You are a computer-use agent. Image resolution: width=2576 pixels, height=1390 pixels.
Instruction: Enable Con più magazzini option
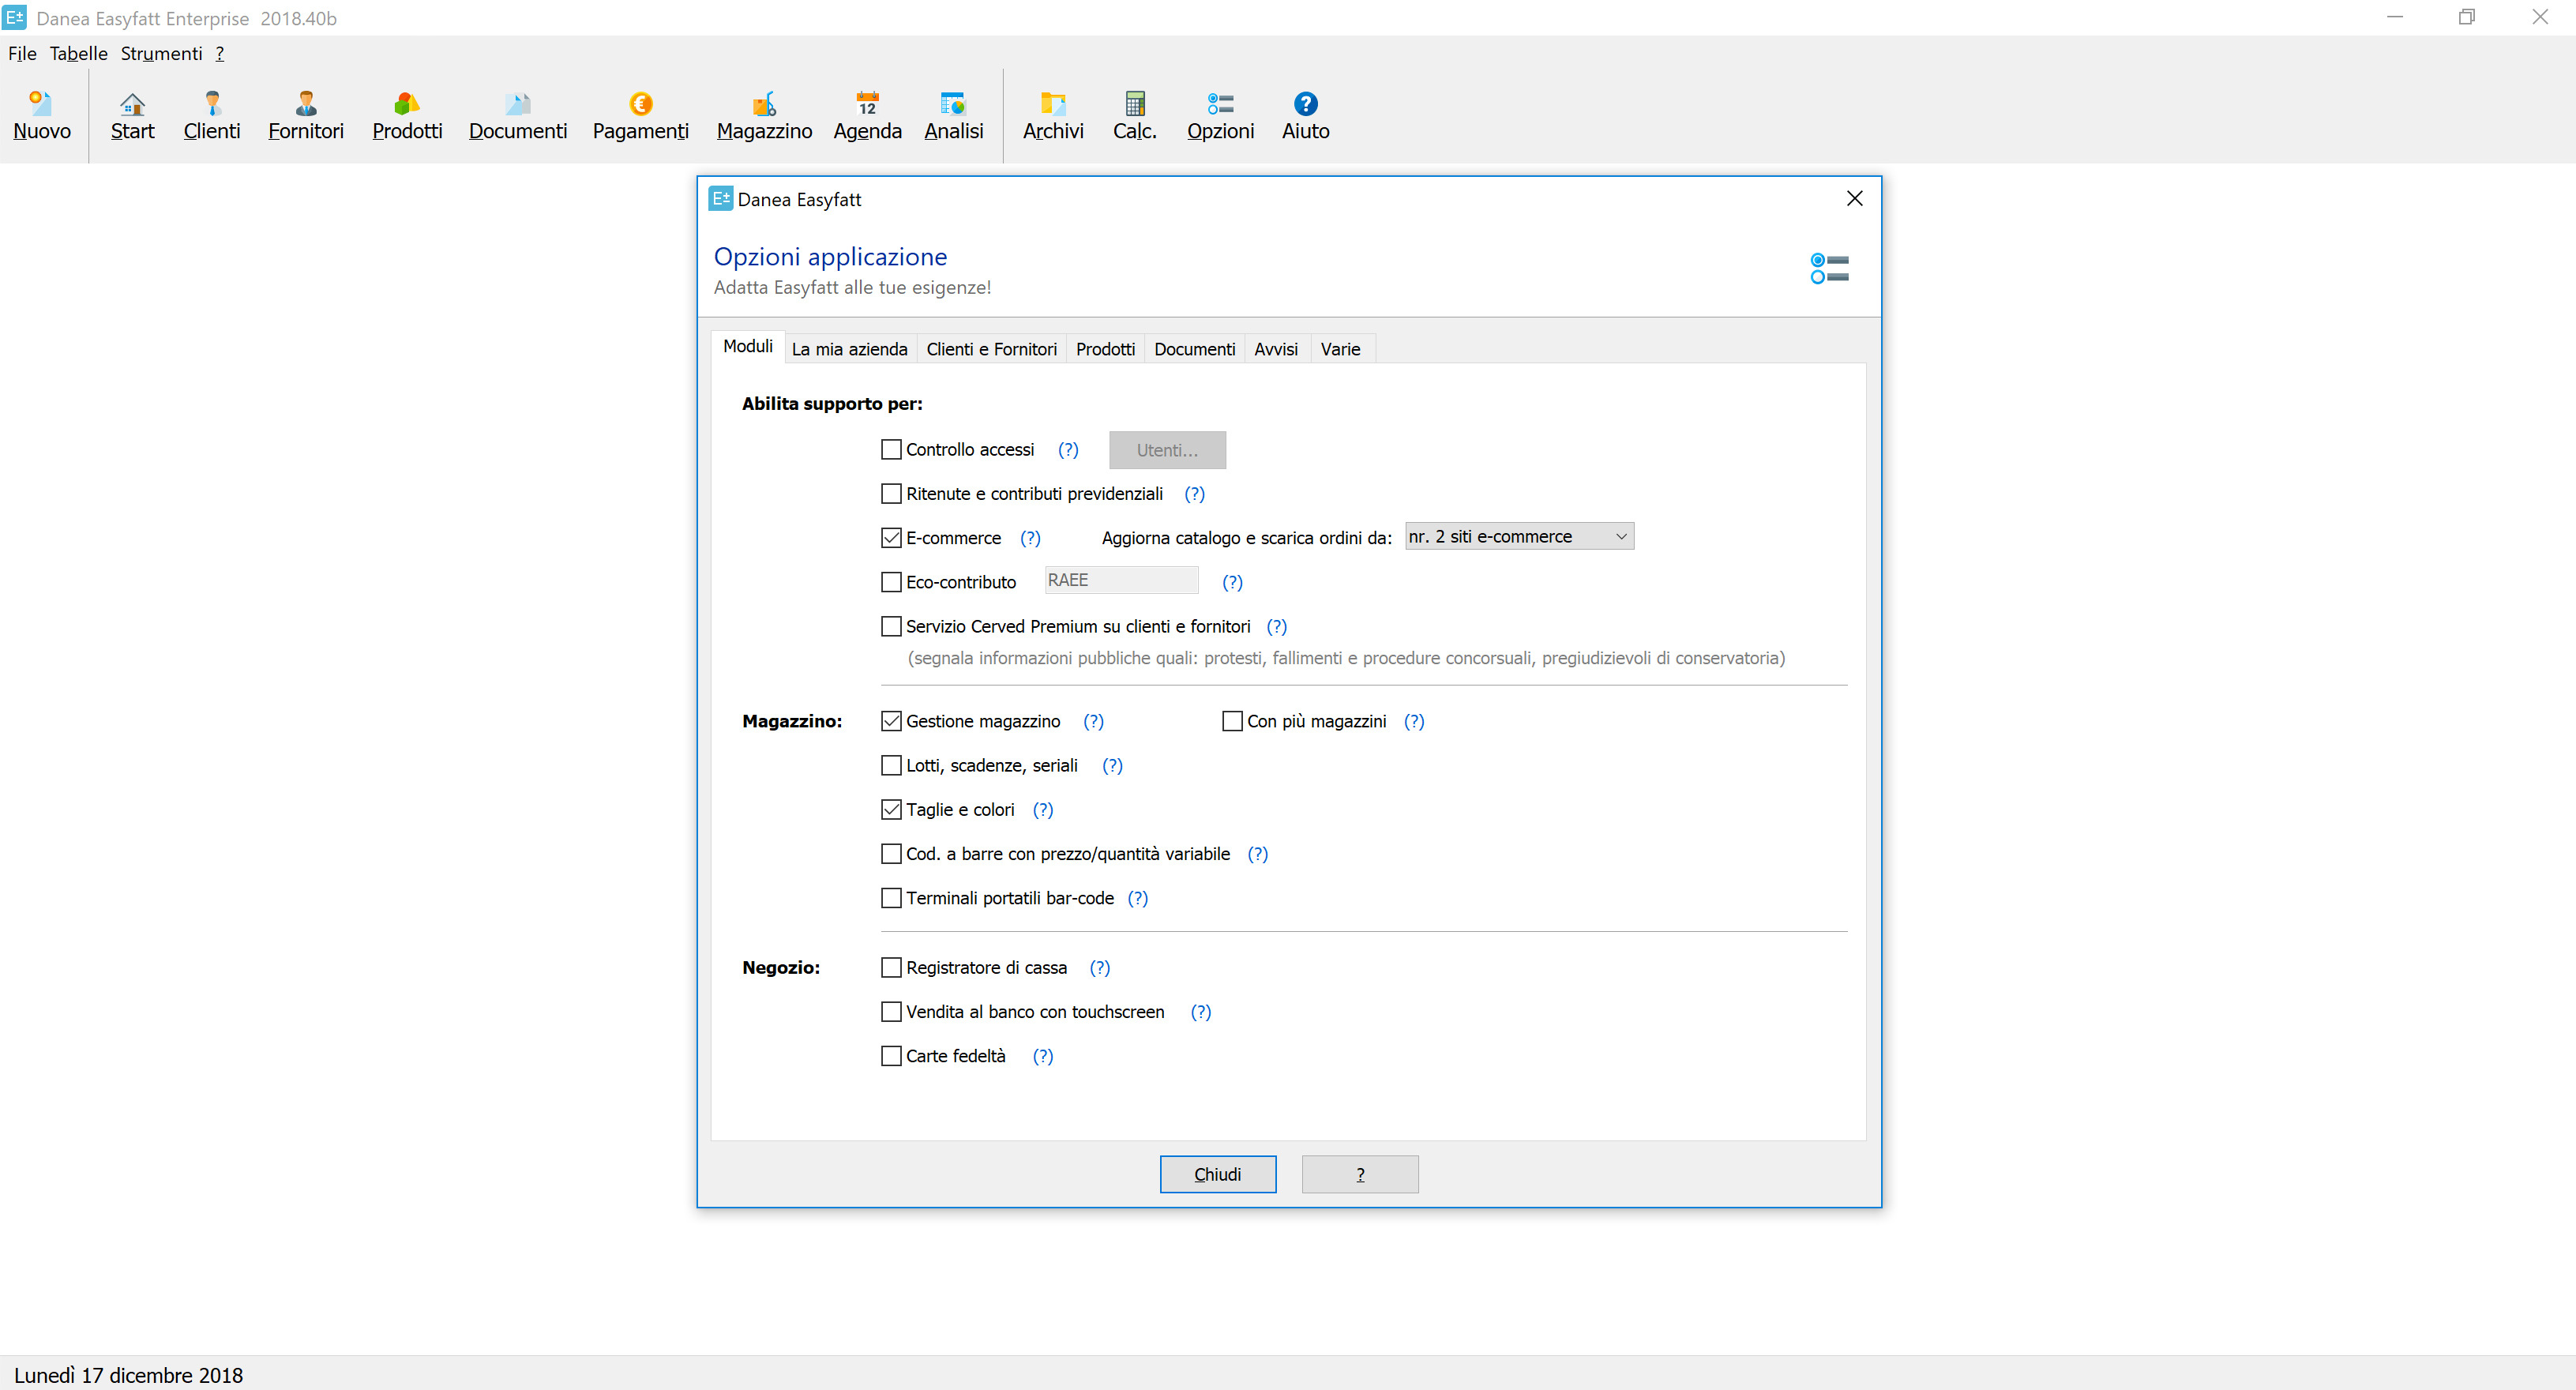click(x=1232, y=722)
